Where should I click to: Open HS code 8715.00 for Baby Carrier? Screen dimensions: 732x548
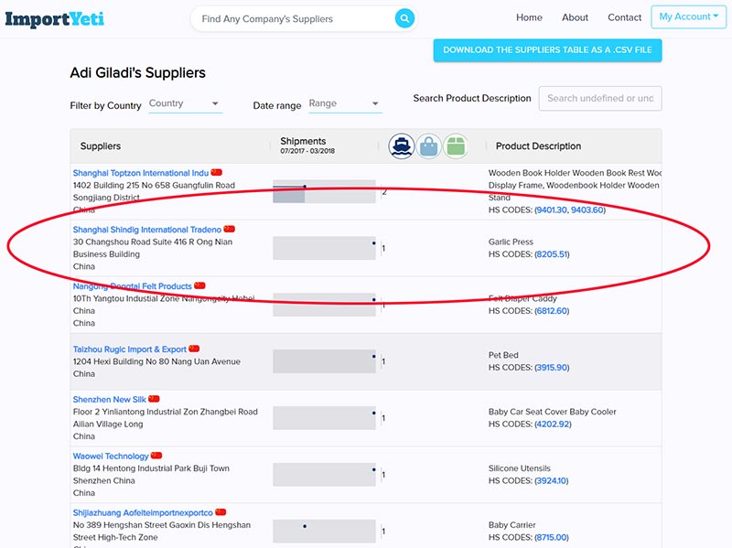(552, 538)
